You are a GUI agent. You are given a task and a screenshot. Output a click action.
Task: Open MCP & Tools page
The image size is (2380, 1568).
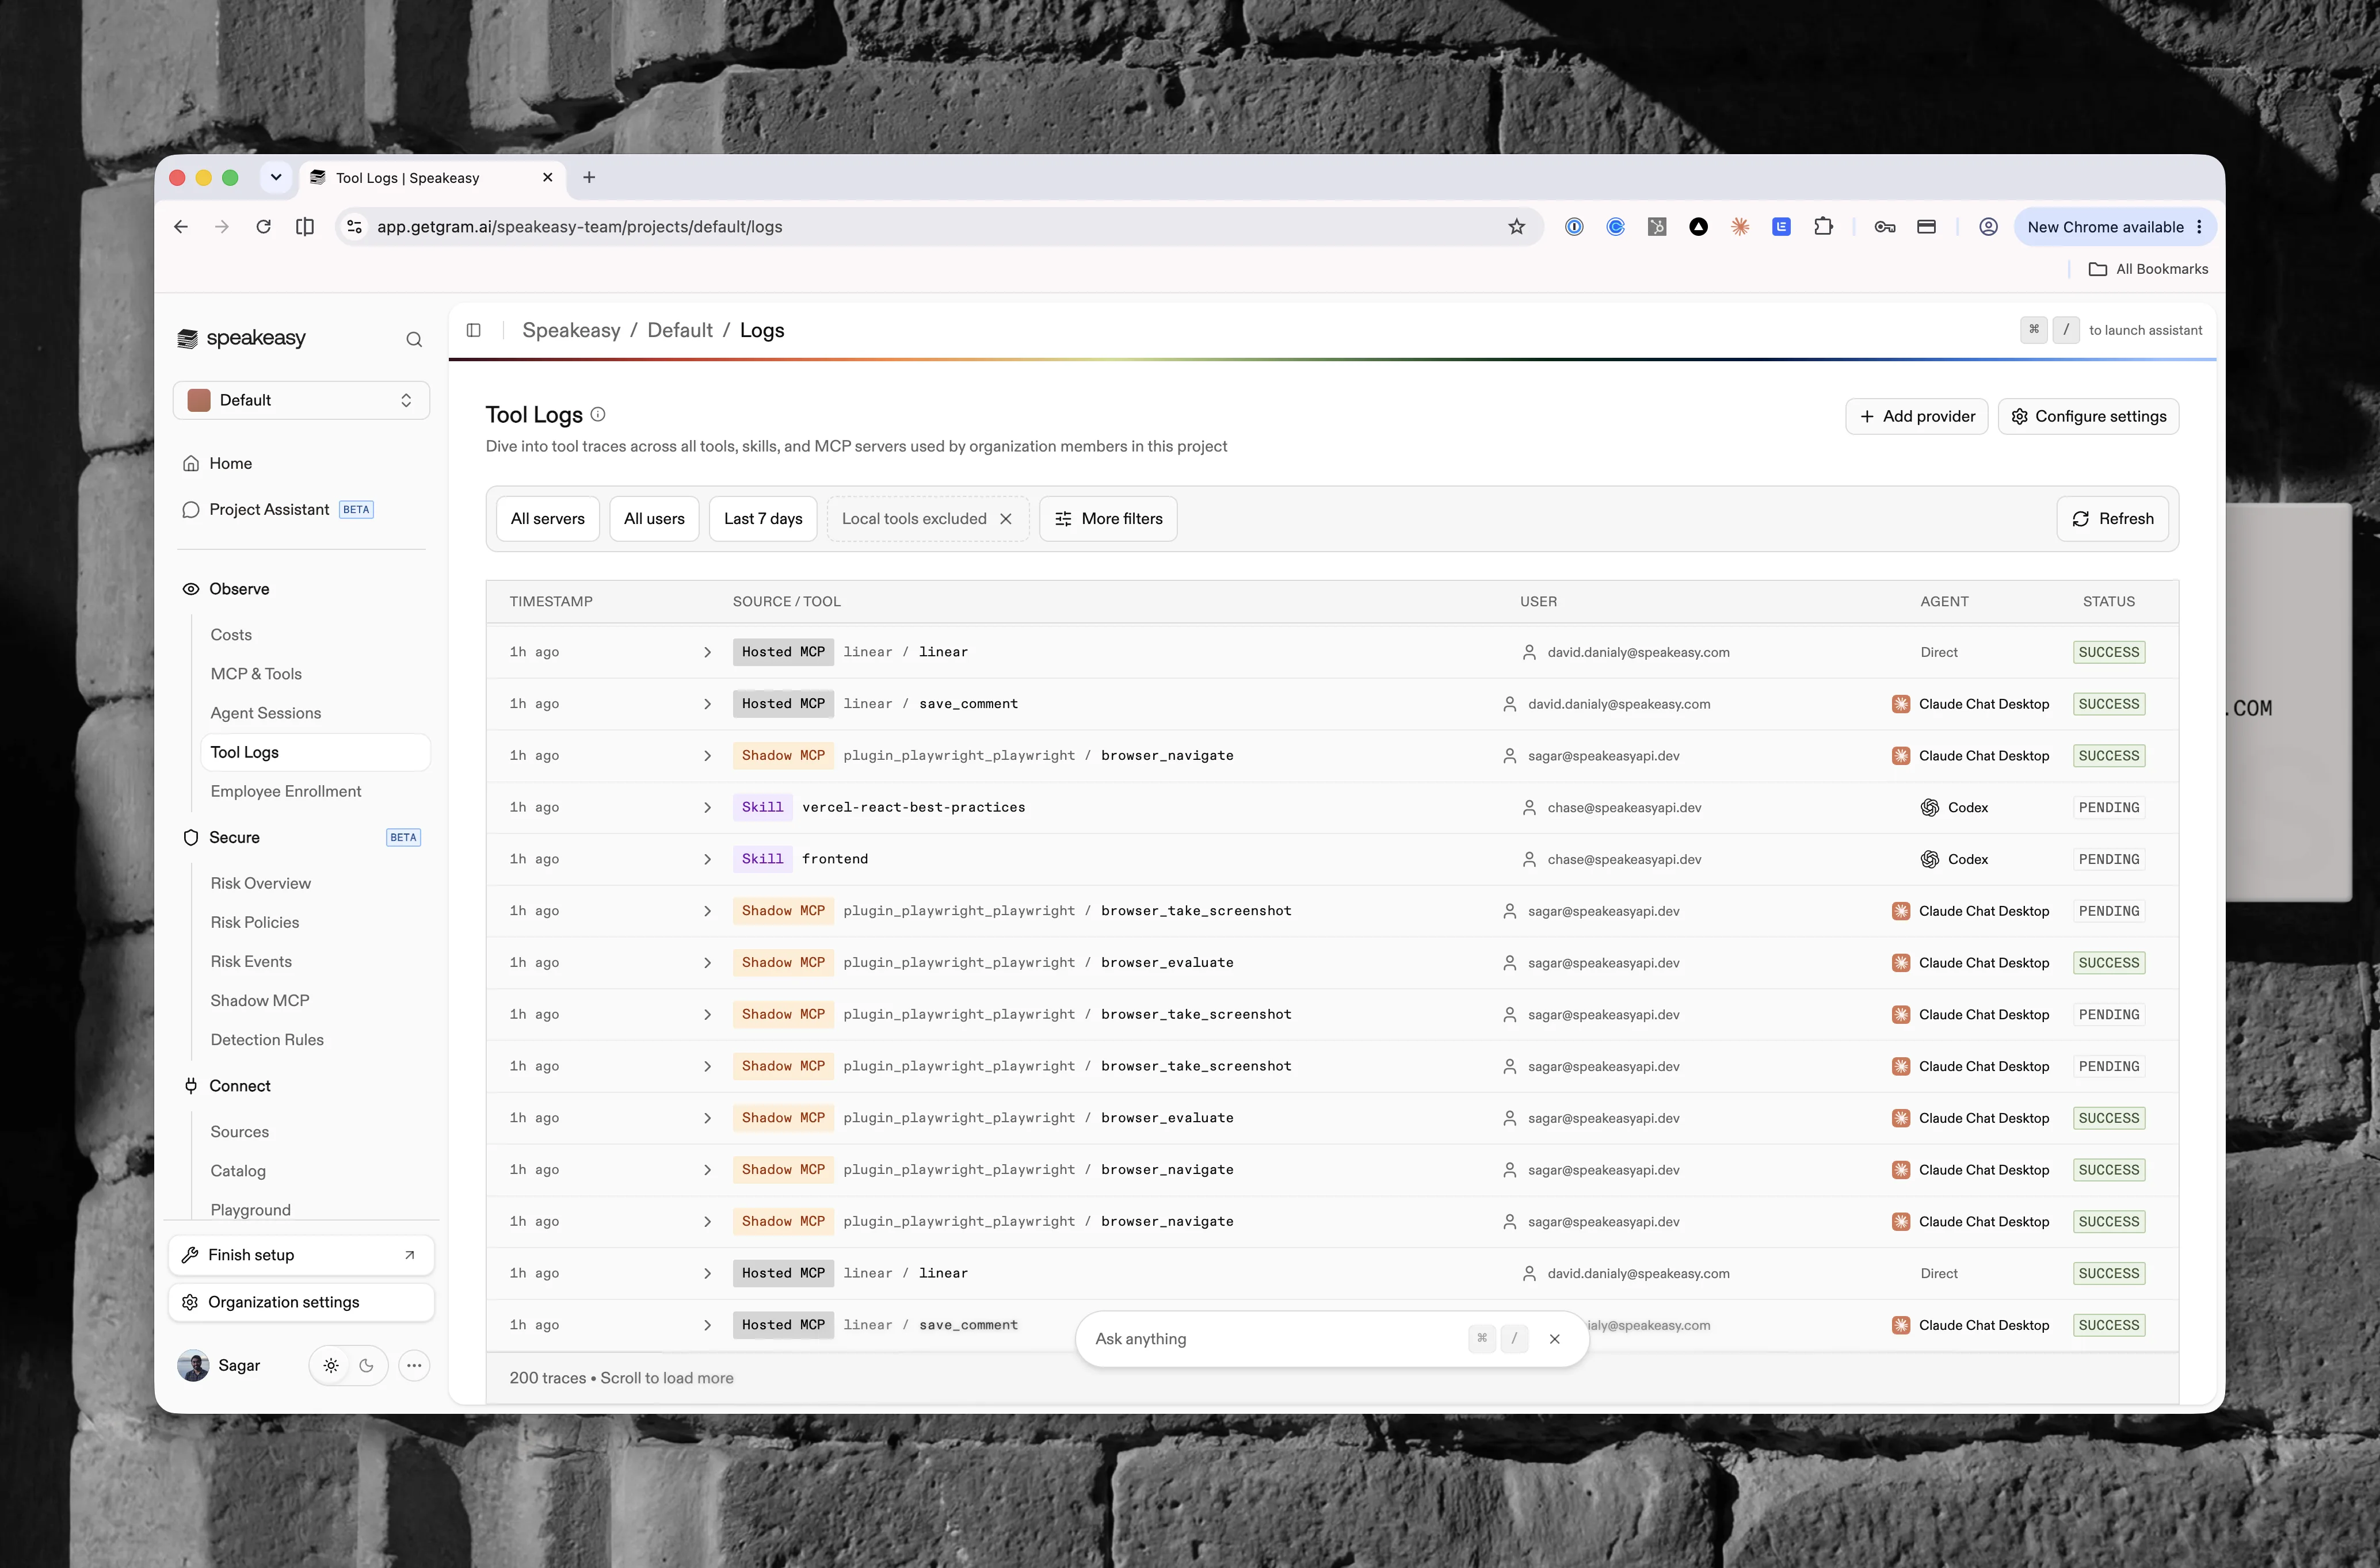point(256,674)
